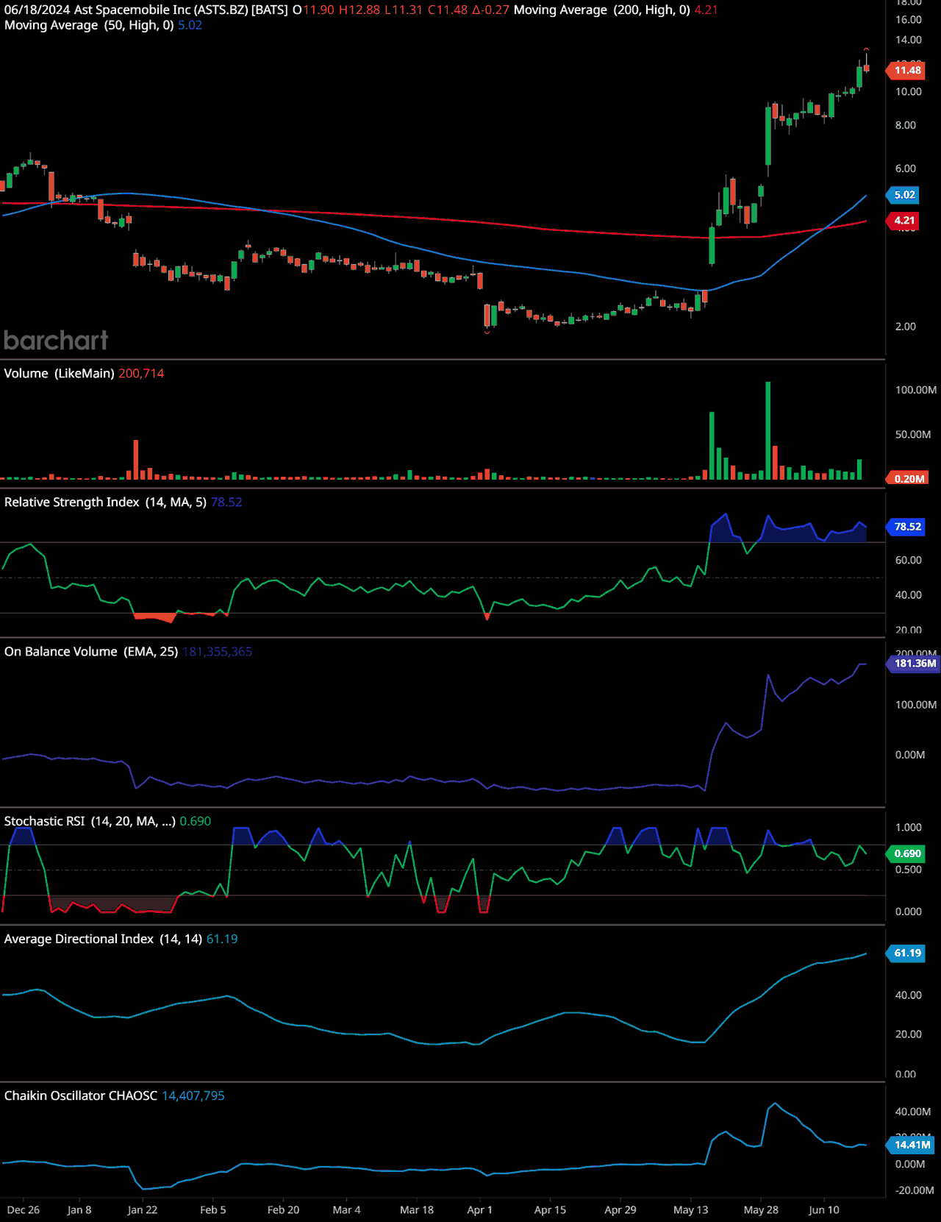Click the Volume (LikeMain) panel label
Viewport: 941px width, 1222px height.
(x=59, y=374)
